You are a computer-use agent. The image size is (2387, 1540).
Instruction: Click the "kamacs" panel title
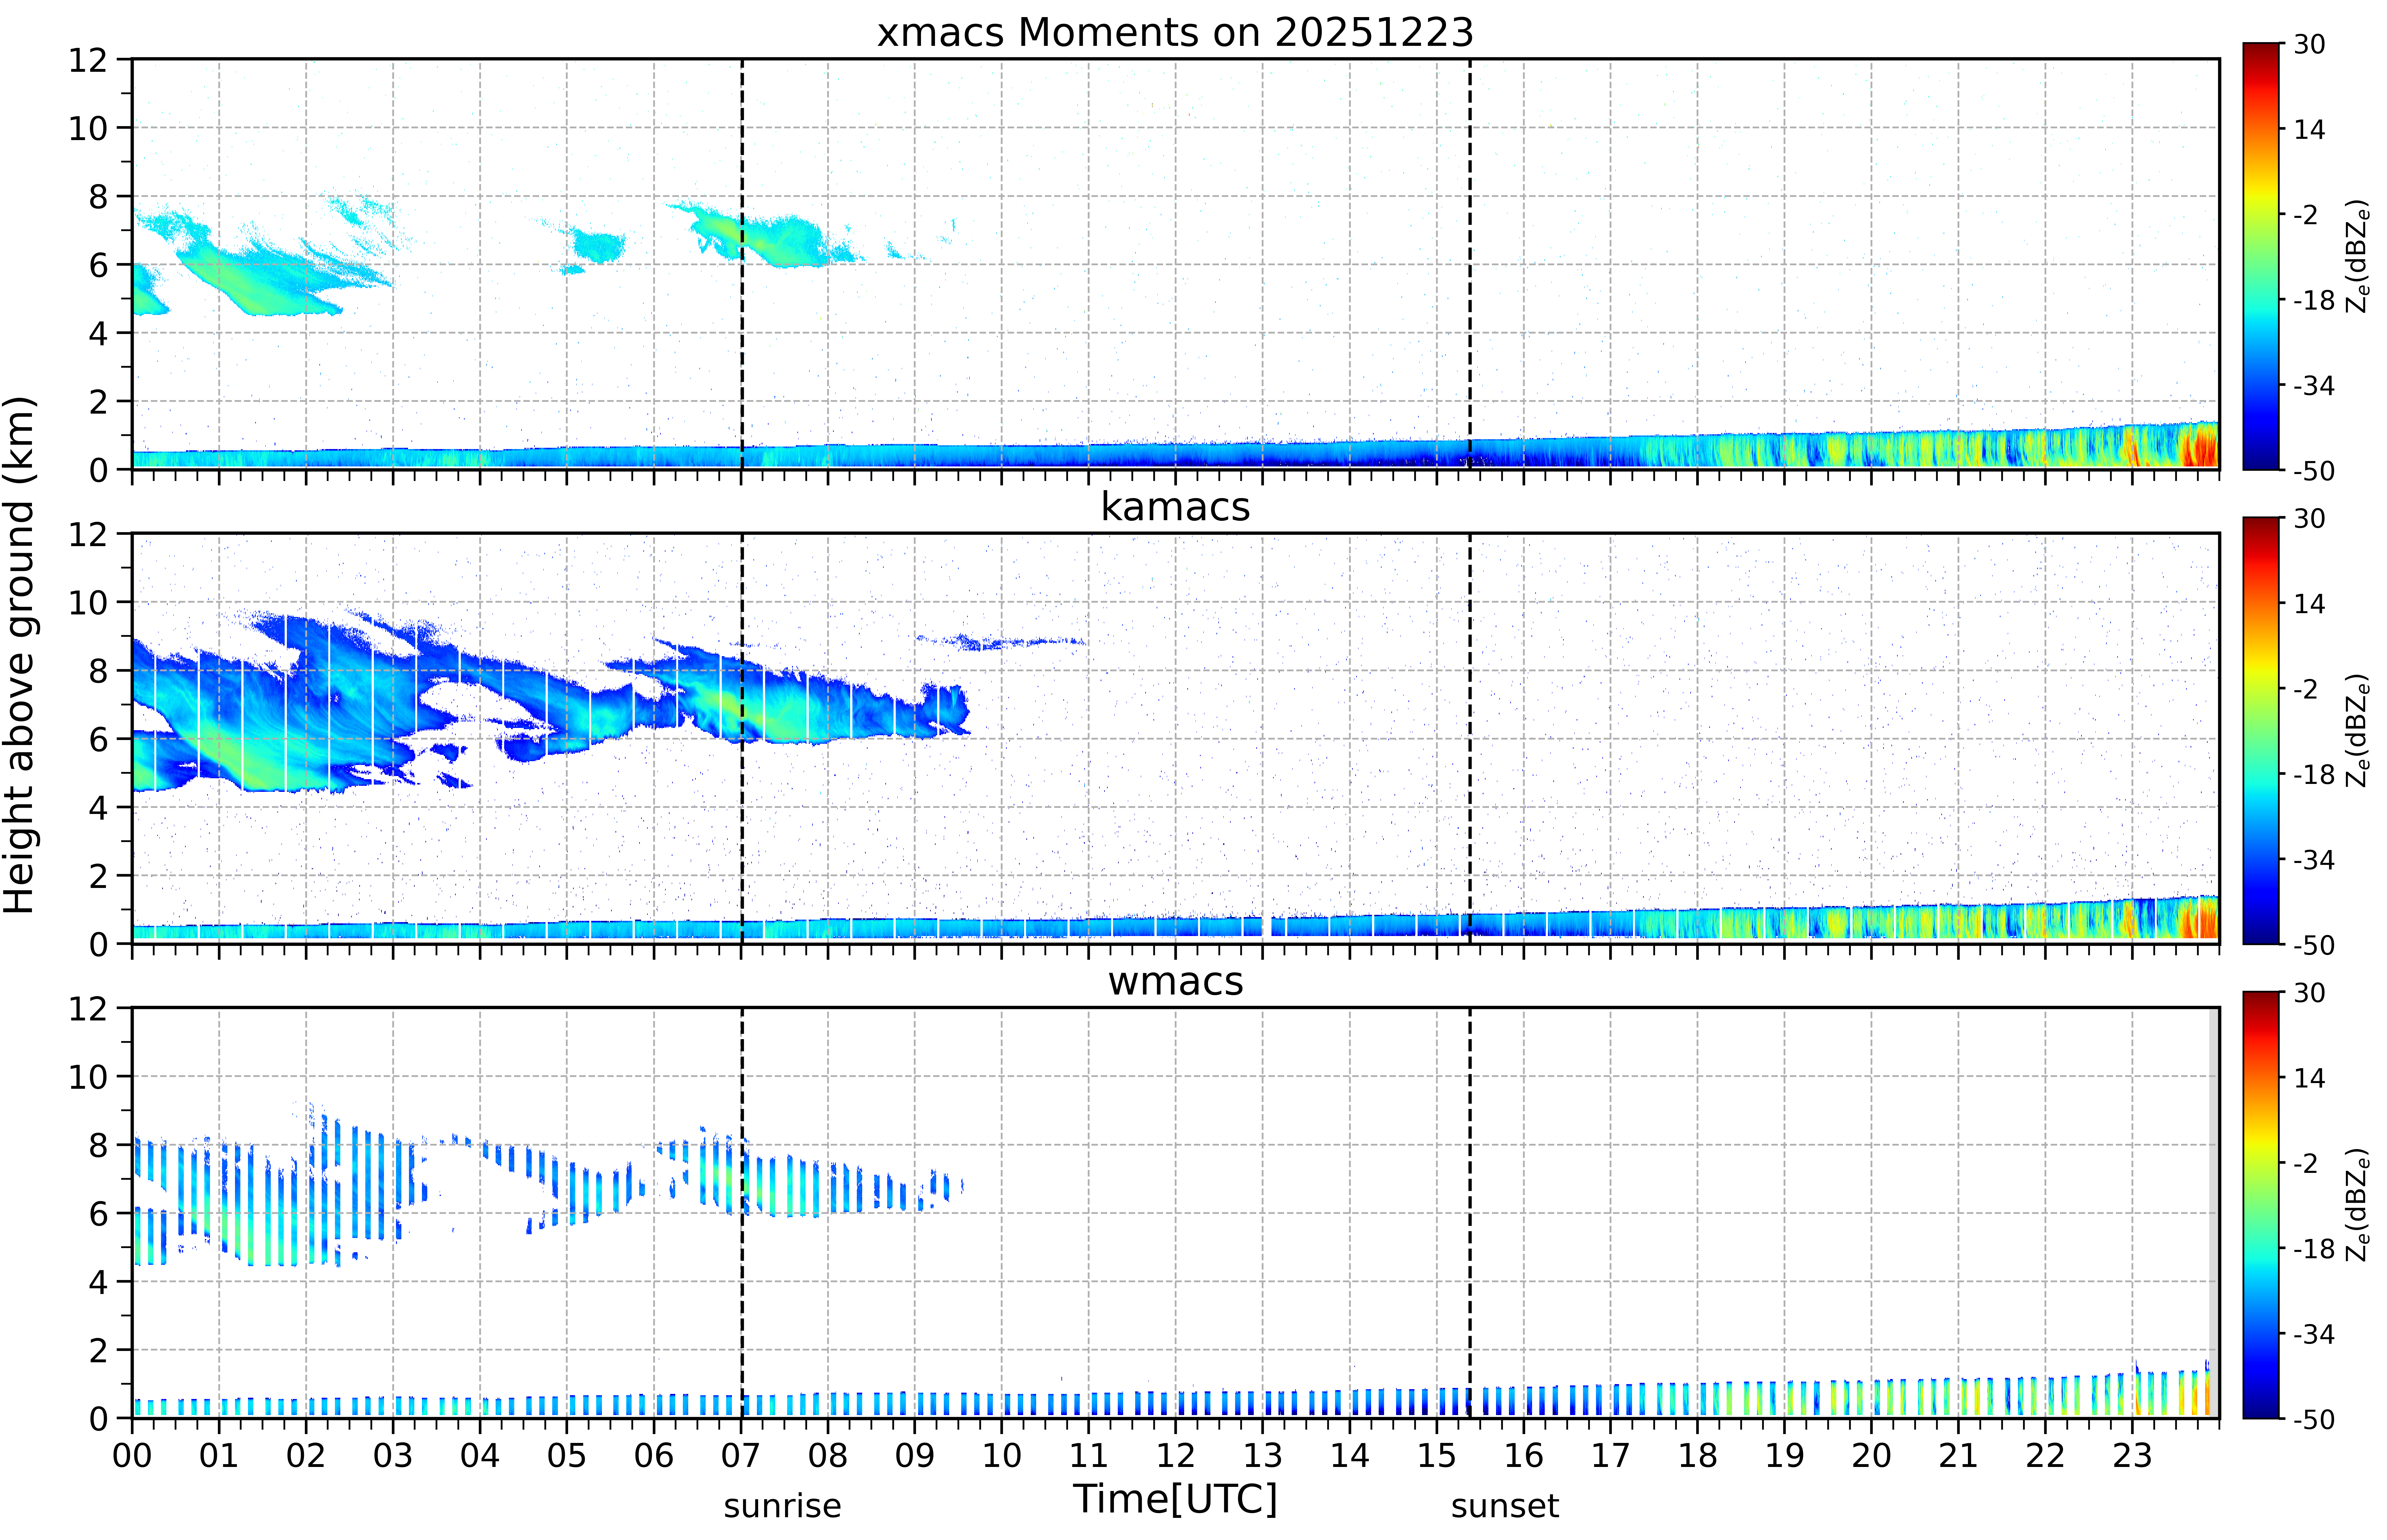point(1175,507)
